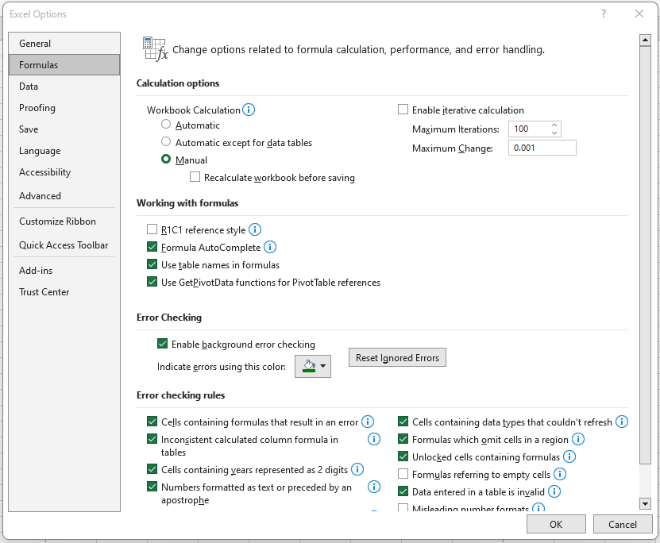
Task: Uncheck Enable background error checking
Action: (163, 345)
